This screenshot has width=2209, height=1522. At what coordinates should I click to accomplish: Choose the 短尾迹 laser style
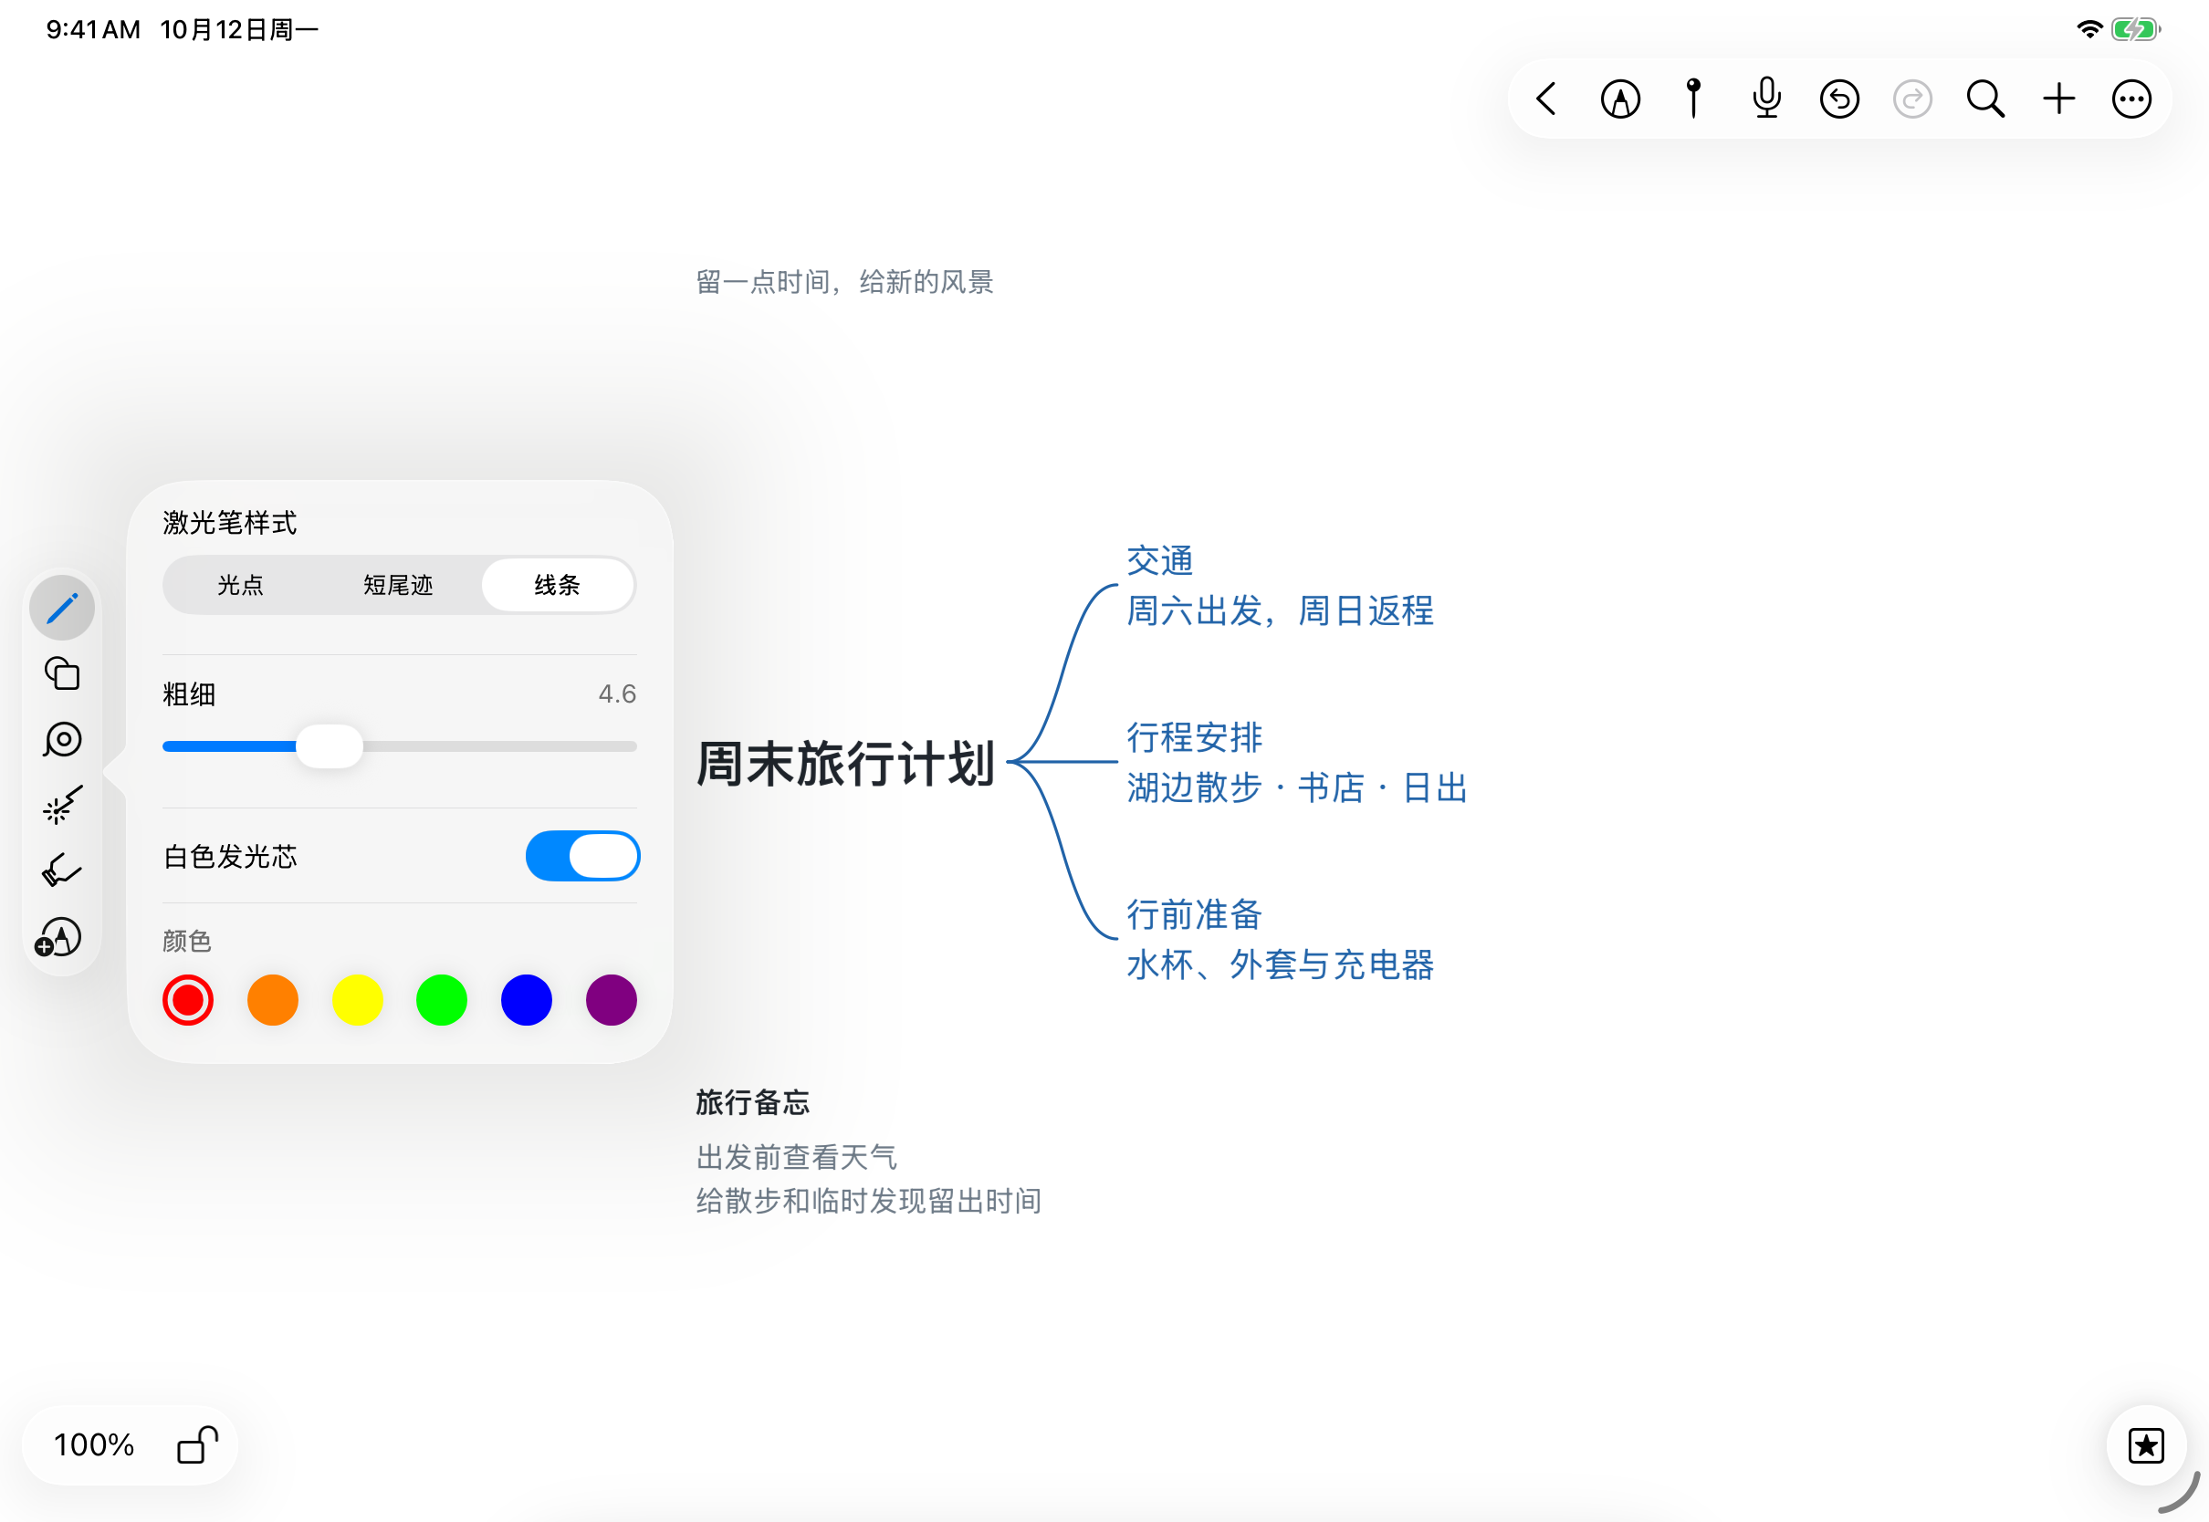(399, 585)
